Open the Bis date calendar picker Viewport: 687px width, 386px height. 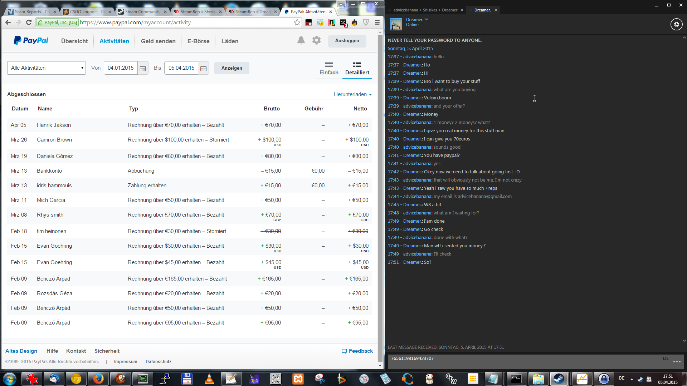pyautogui.click(x=204, y=68)
